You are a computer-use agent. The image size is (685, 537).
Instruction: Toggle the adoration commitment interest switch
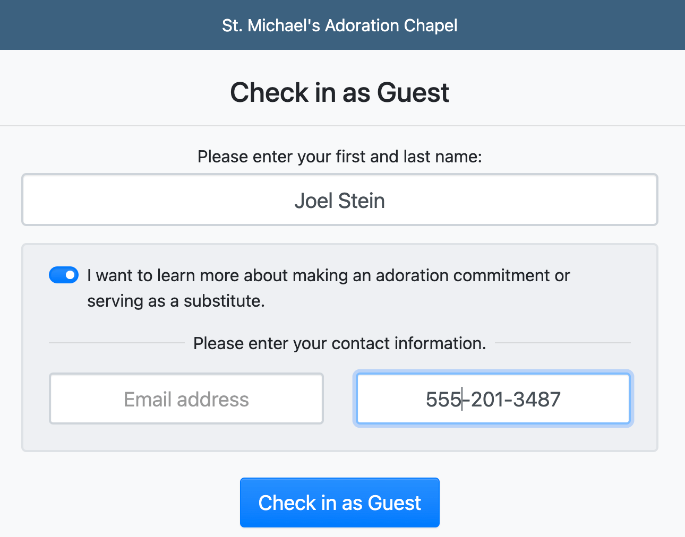[x=64, y=275]
